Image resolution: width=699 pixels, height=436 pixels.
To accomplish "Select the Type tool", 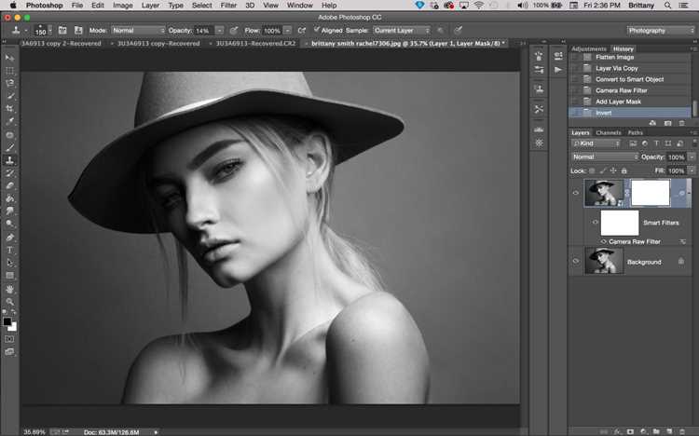I will pos(10,250).
